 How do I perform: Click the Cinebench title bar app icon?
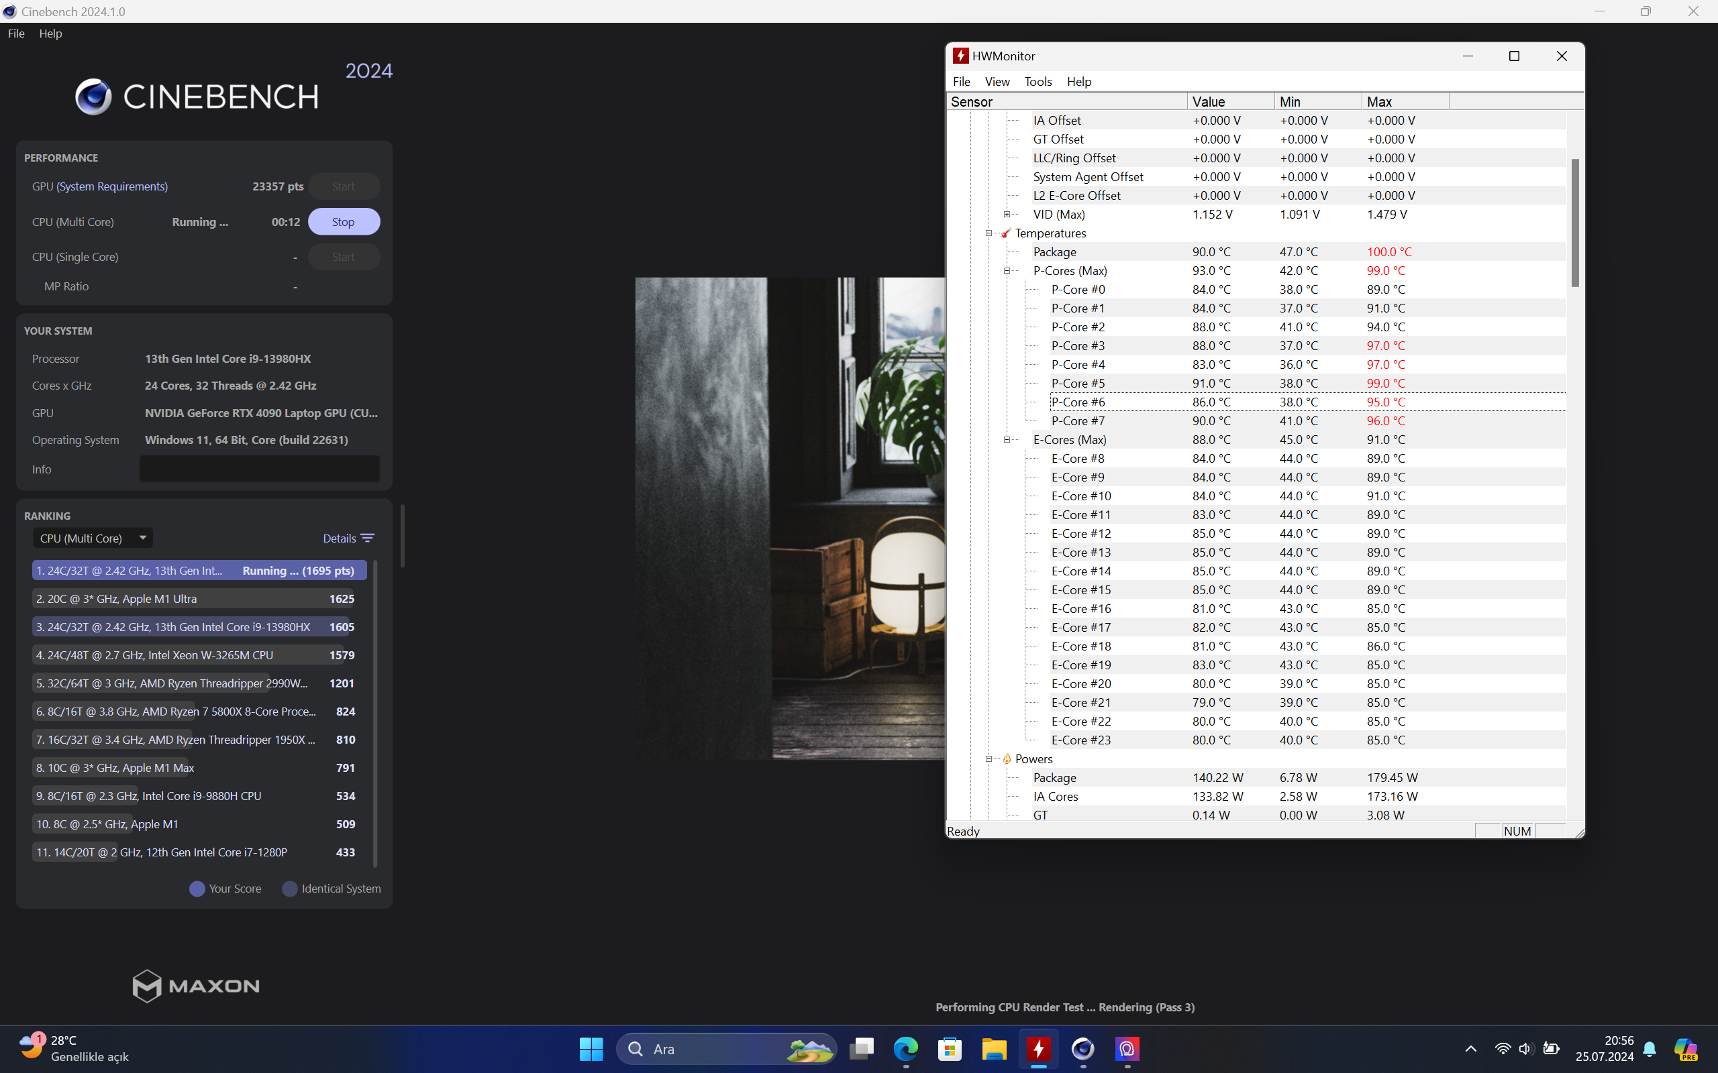click(x=9, y=11)
